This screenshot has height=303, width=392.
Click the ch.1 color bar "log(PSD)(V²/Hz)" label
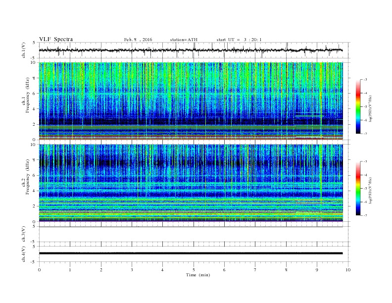370,108
